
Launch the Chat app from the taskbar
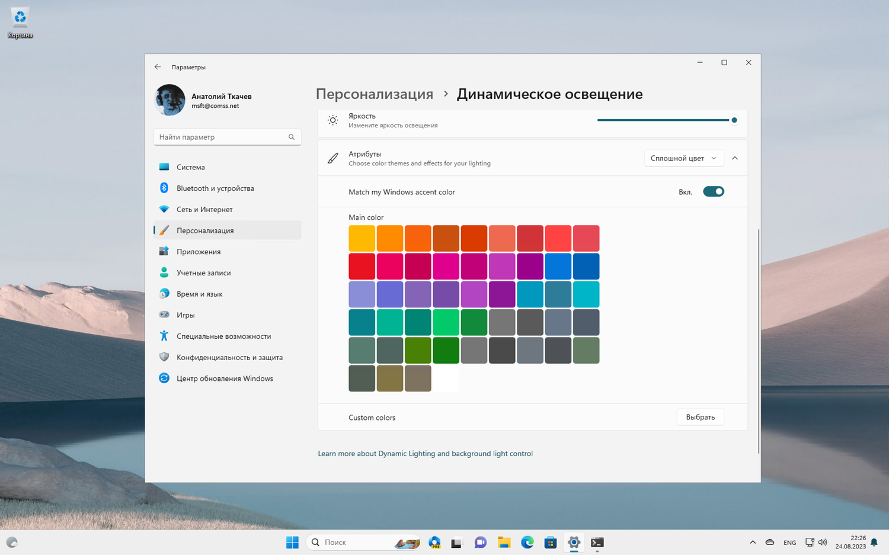(480, 542)
